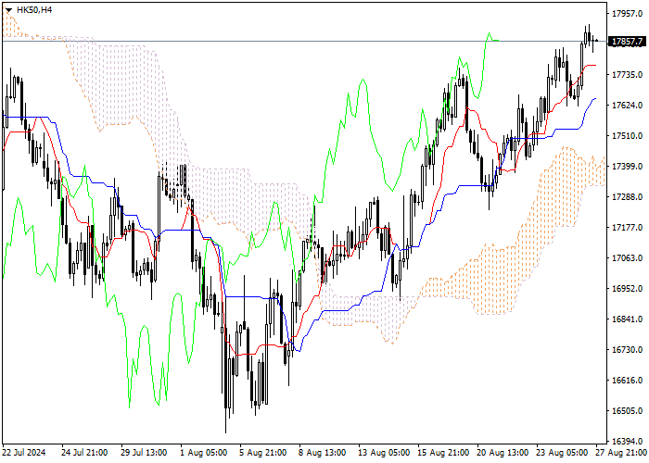
Task: Click the 16730.0 price axis label
Action: [x=627, y=350]
